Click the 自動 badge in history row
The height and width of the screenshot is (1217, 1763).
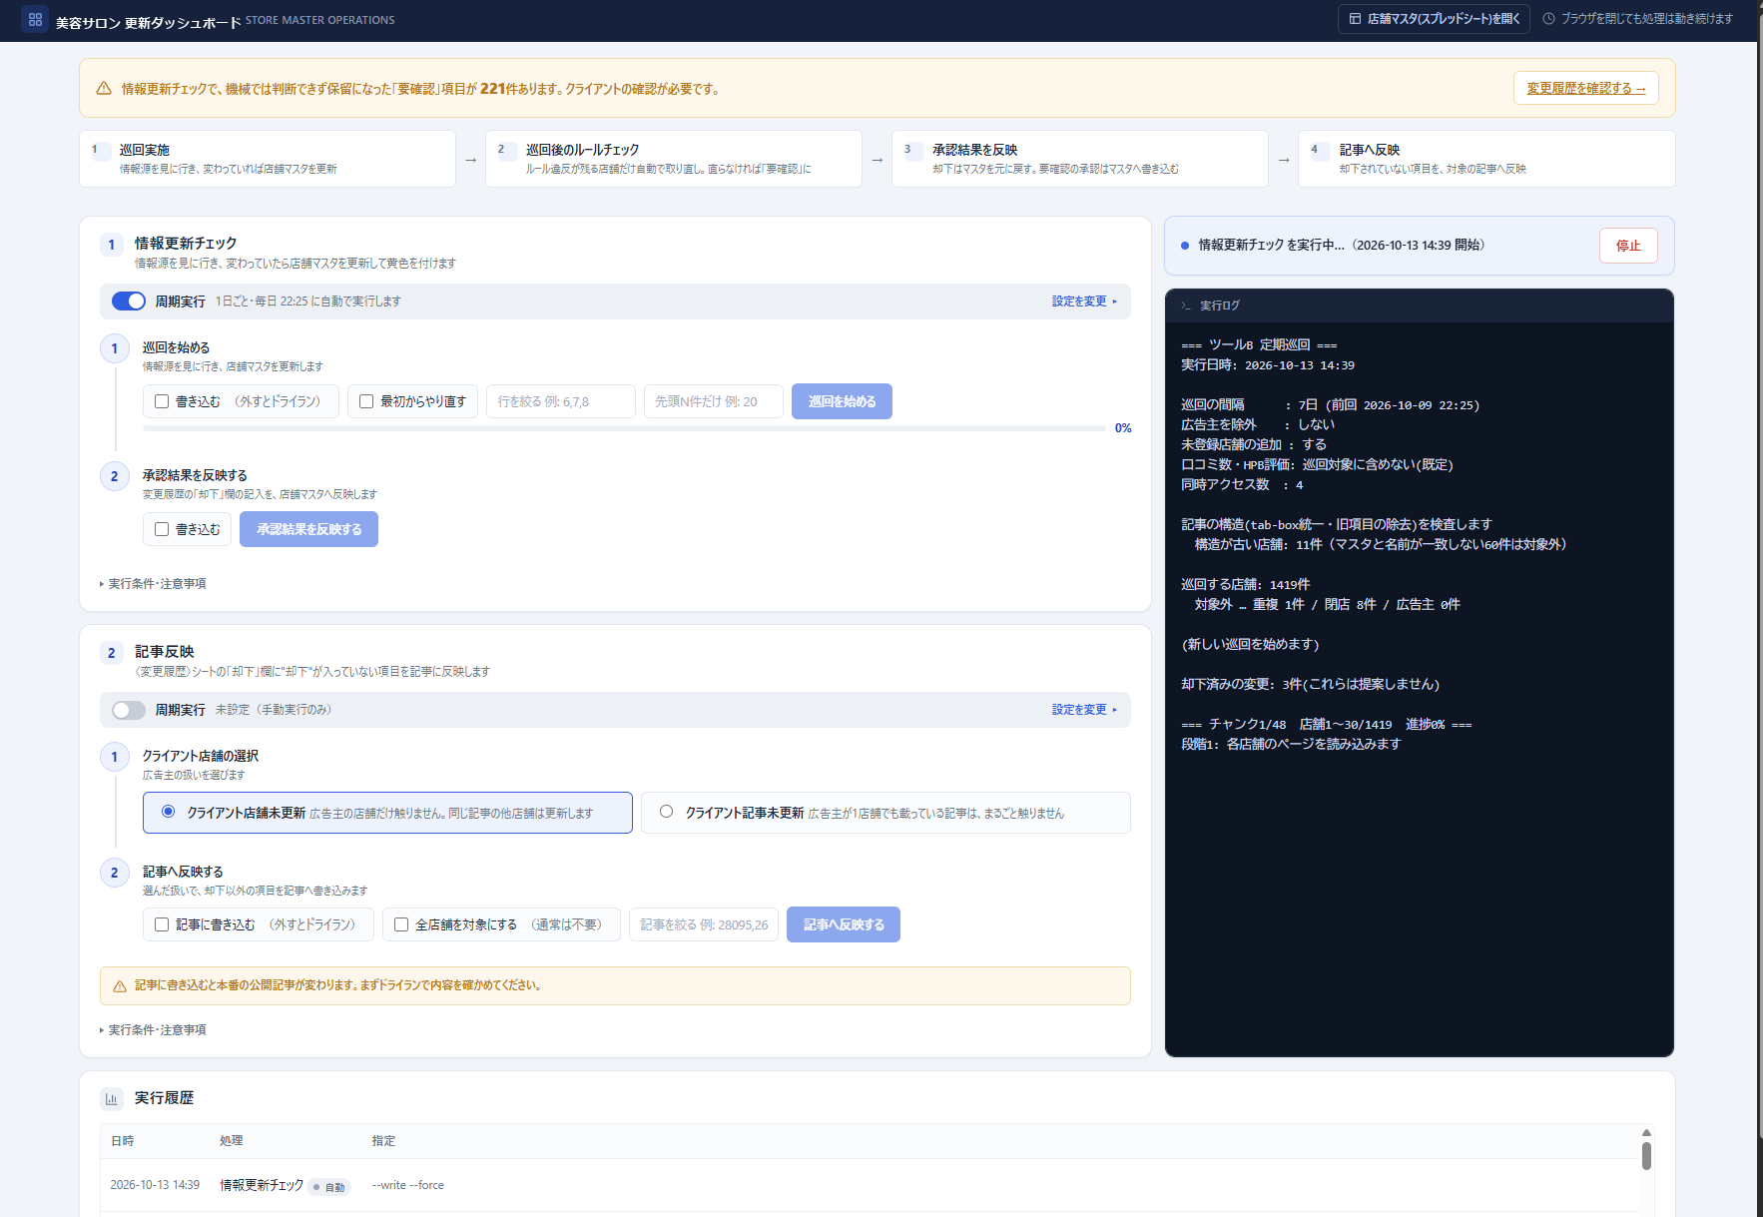pyautogui.click(x=329, y=1187)
